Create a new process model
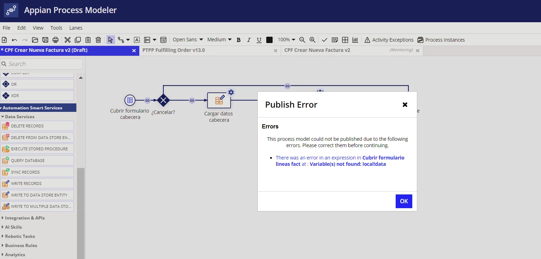 pos(5,40)
